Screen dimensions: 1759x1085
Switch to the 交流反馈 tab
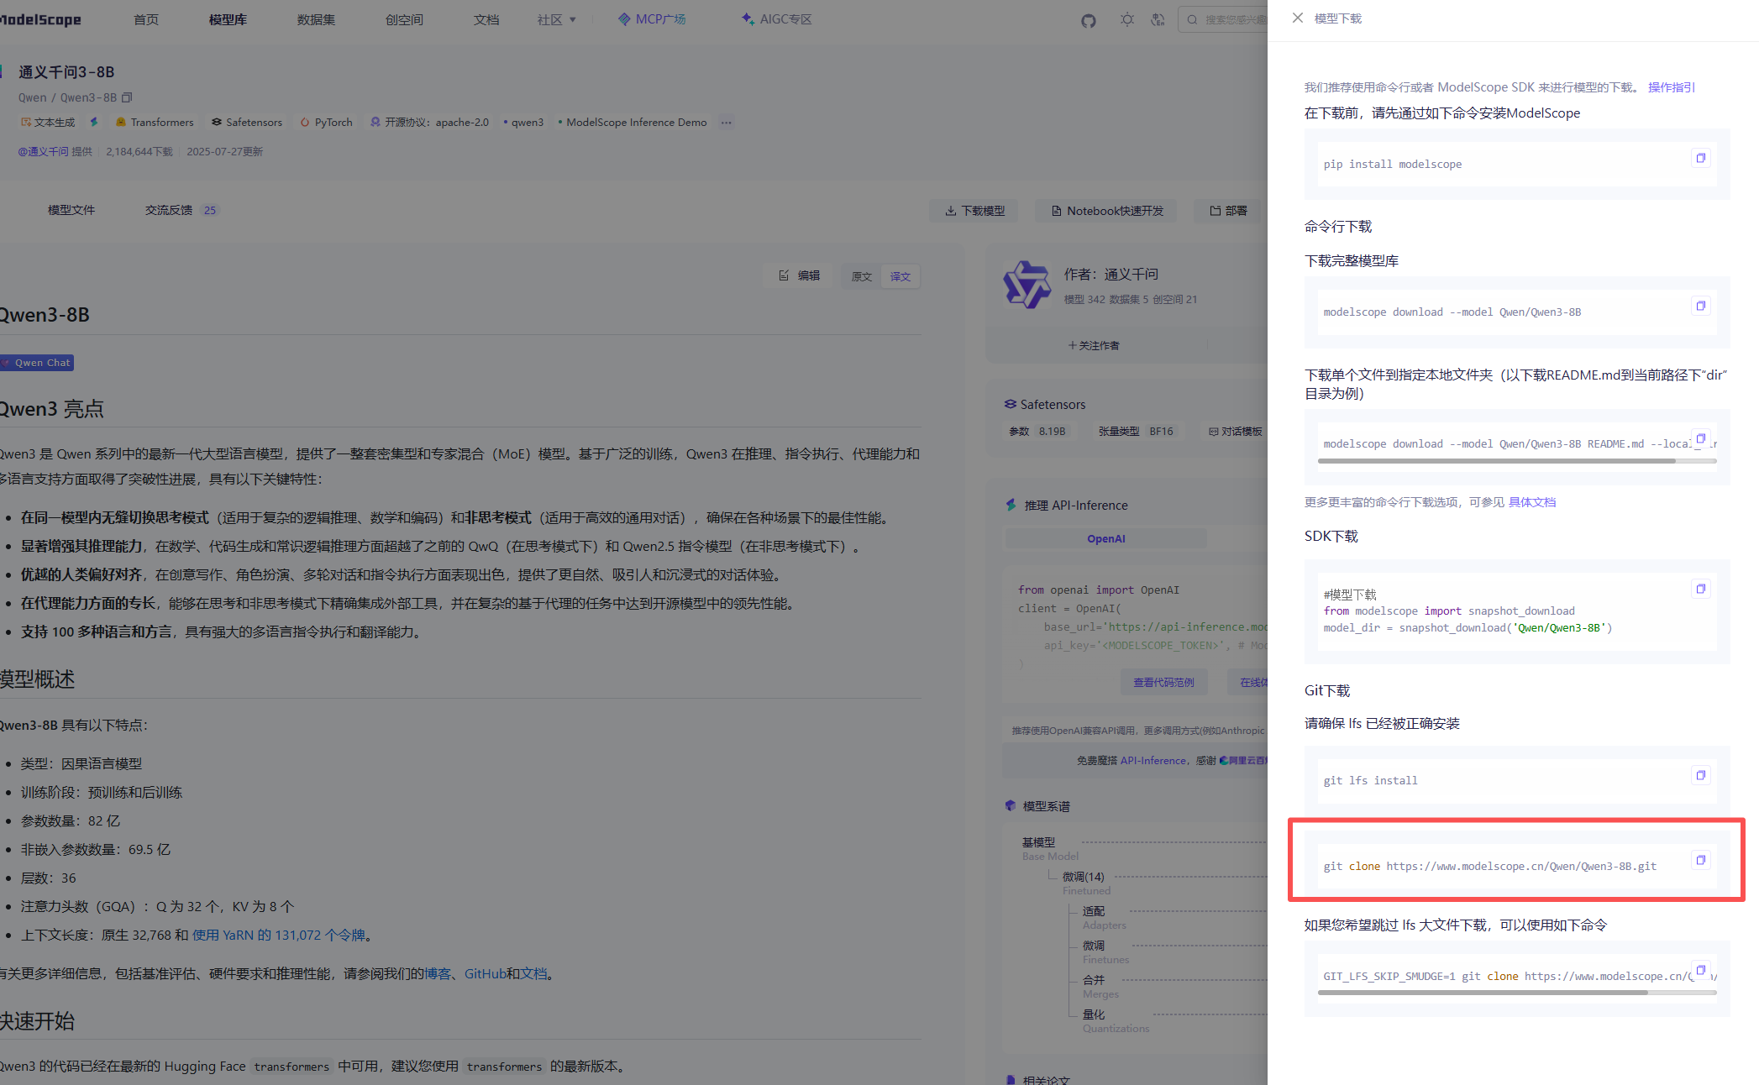(181, 210)
